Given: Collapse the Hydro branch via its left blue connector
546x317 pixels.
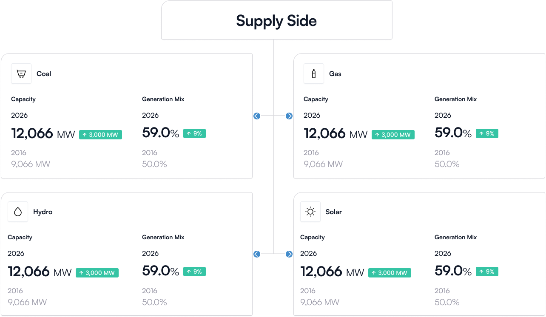Looking at the screenshot, I should [257, 254].
